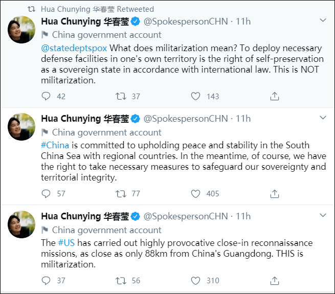Reply to the militarization definition tweet
Viewport: 335px width, 294px height.
coord(46,96)
